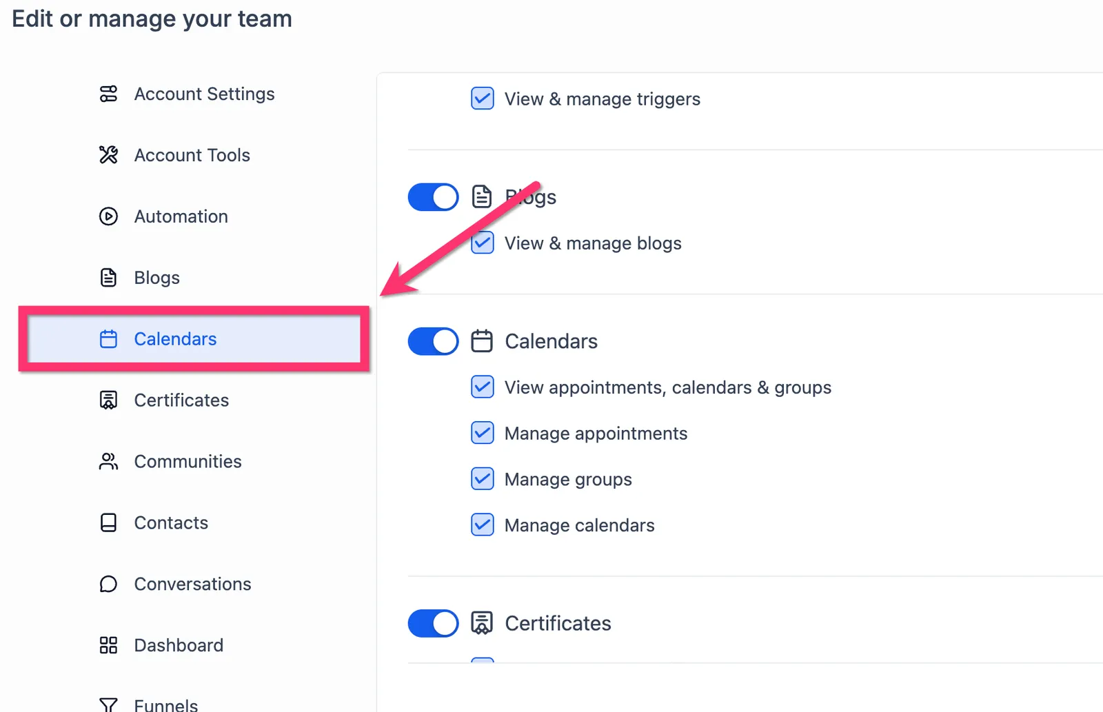
Task: Turn off the Certificates switch
Action: [433, 624]
